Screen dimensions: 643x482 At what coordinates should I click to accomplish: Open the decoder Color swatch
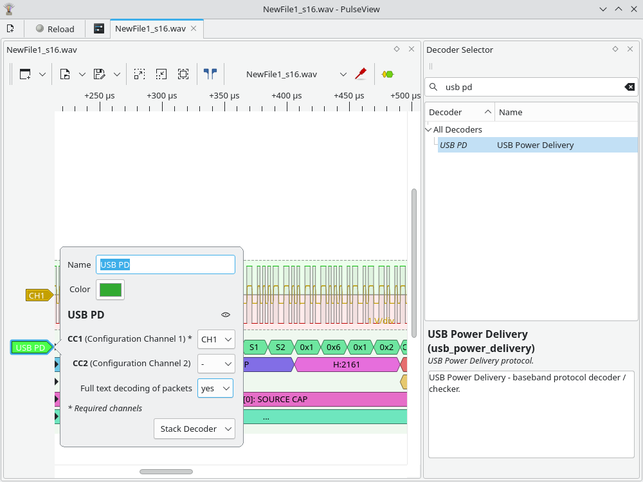click(111, 290)
